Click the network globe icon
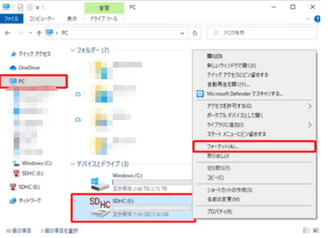328x238 pixels. tap(13, 201)
